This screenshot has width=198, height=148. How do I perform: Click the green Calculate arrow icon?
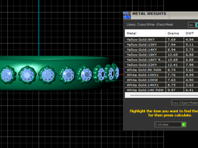(184, 125)
